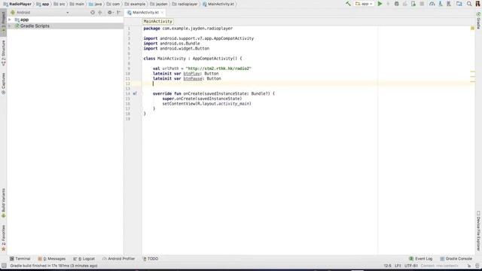This screenshot has height=271, width=482.
Task: Expand the app module tree node
Action: 10,20
